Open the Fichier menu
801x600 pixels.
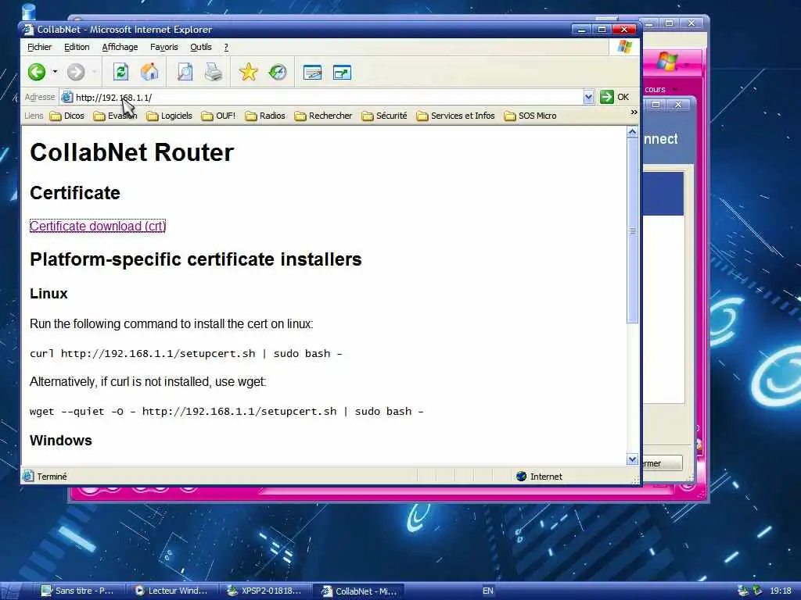coord(39,47)
